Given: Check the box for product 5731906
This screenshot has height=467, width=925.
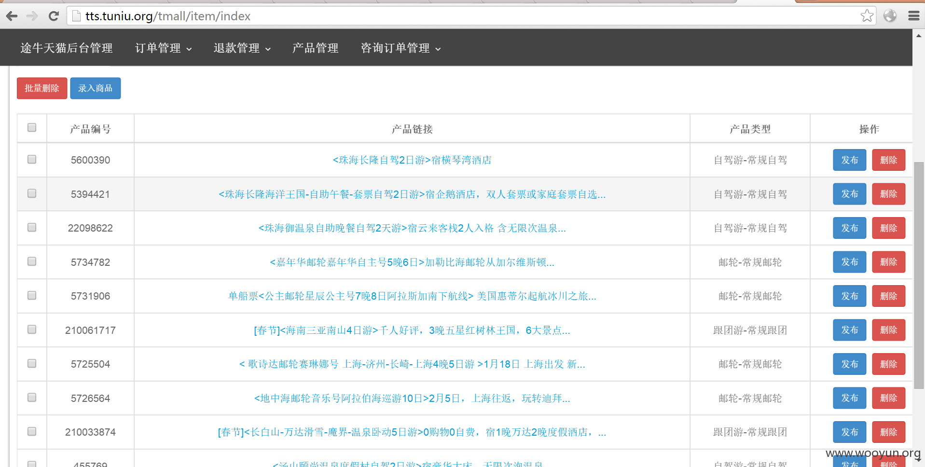Looking at the screenshot, I should click(32, 295).
